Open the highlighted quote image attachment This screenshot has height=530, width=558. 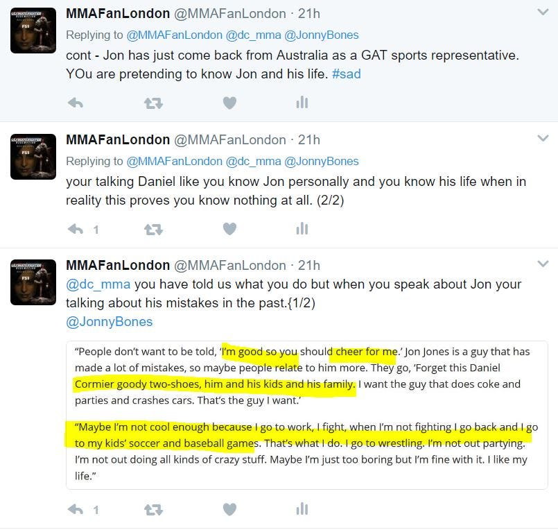click(x=307, y=415)
